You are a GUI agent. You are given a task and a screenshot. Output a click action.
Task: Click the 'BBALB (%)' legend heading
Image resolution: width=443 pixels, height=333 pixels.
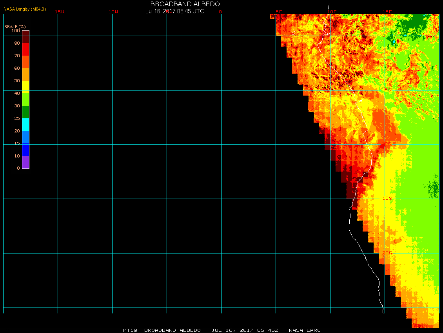15,27
